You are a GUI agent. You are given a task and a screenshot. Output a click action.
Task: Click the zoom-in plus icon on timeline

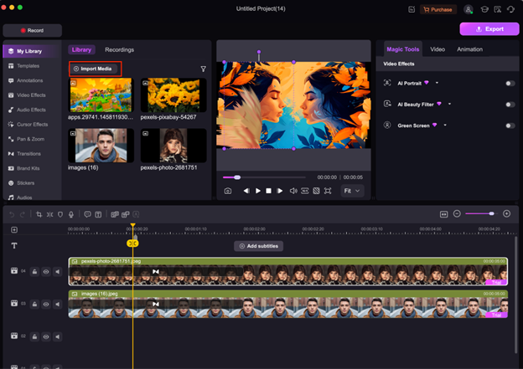[x=506, y=214]
